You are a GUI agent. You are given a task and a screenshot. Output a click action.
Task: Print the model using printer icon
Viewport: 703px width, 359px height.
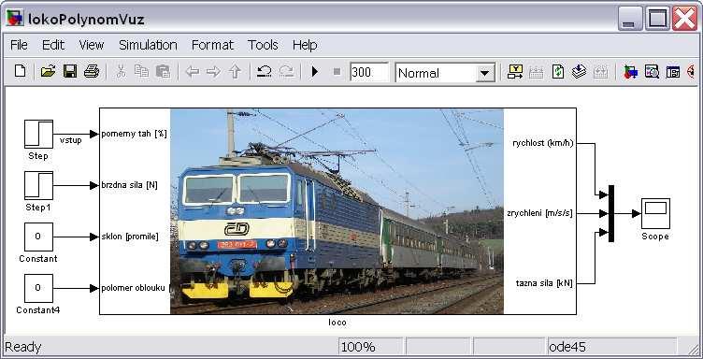pyautogui.click(x=92, y=71)
